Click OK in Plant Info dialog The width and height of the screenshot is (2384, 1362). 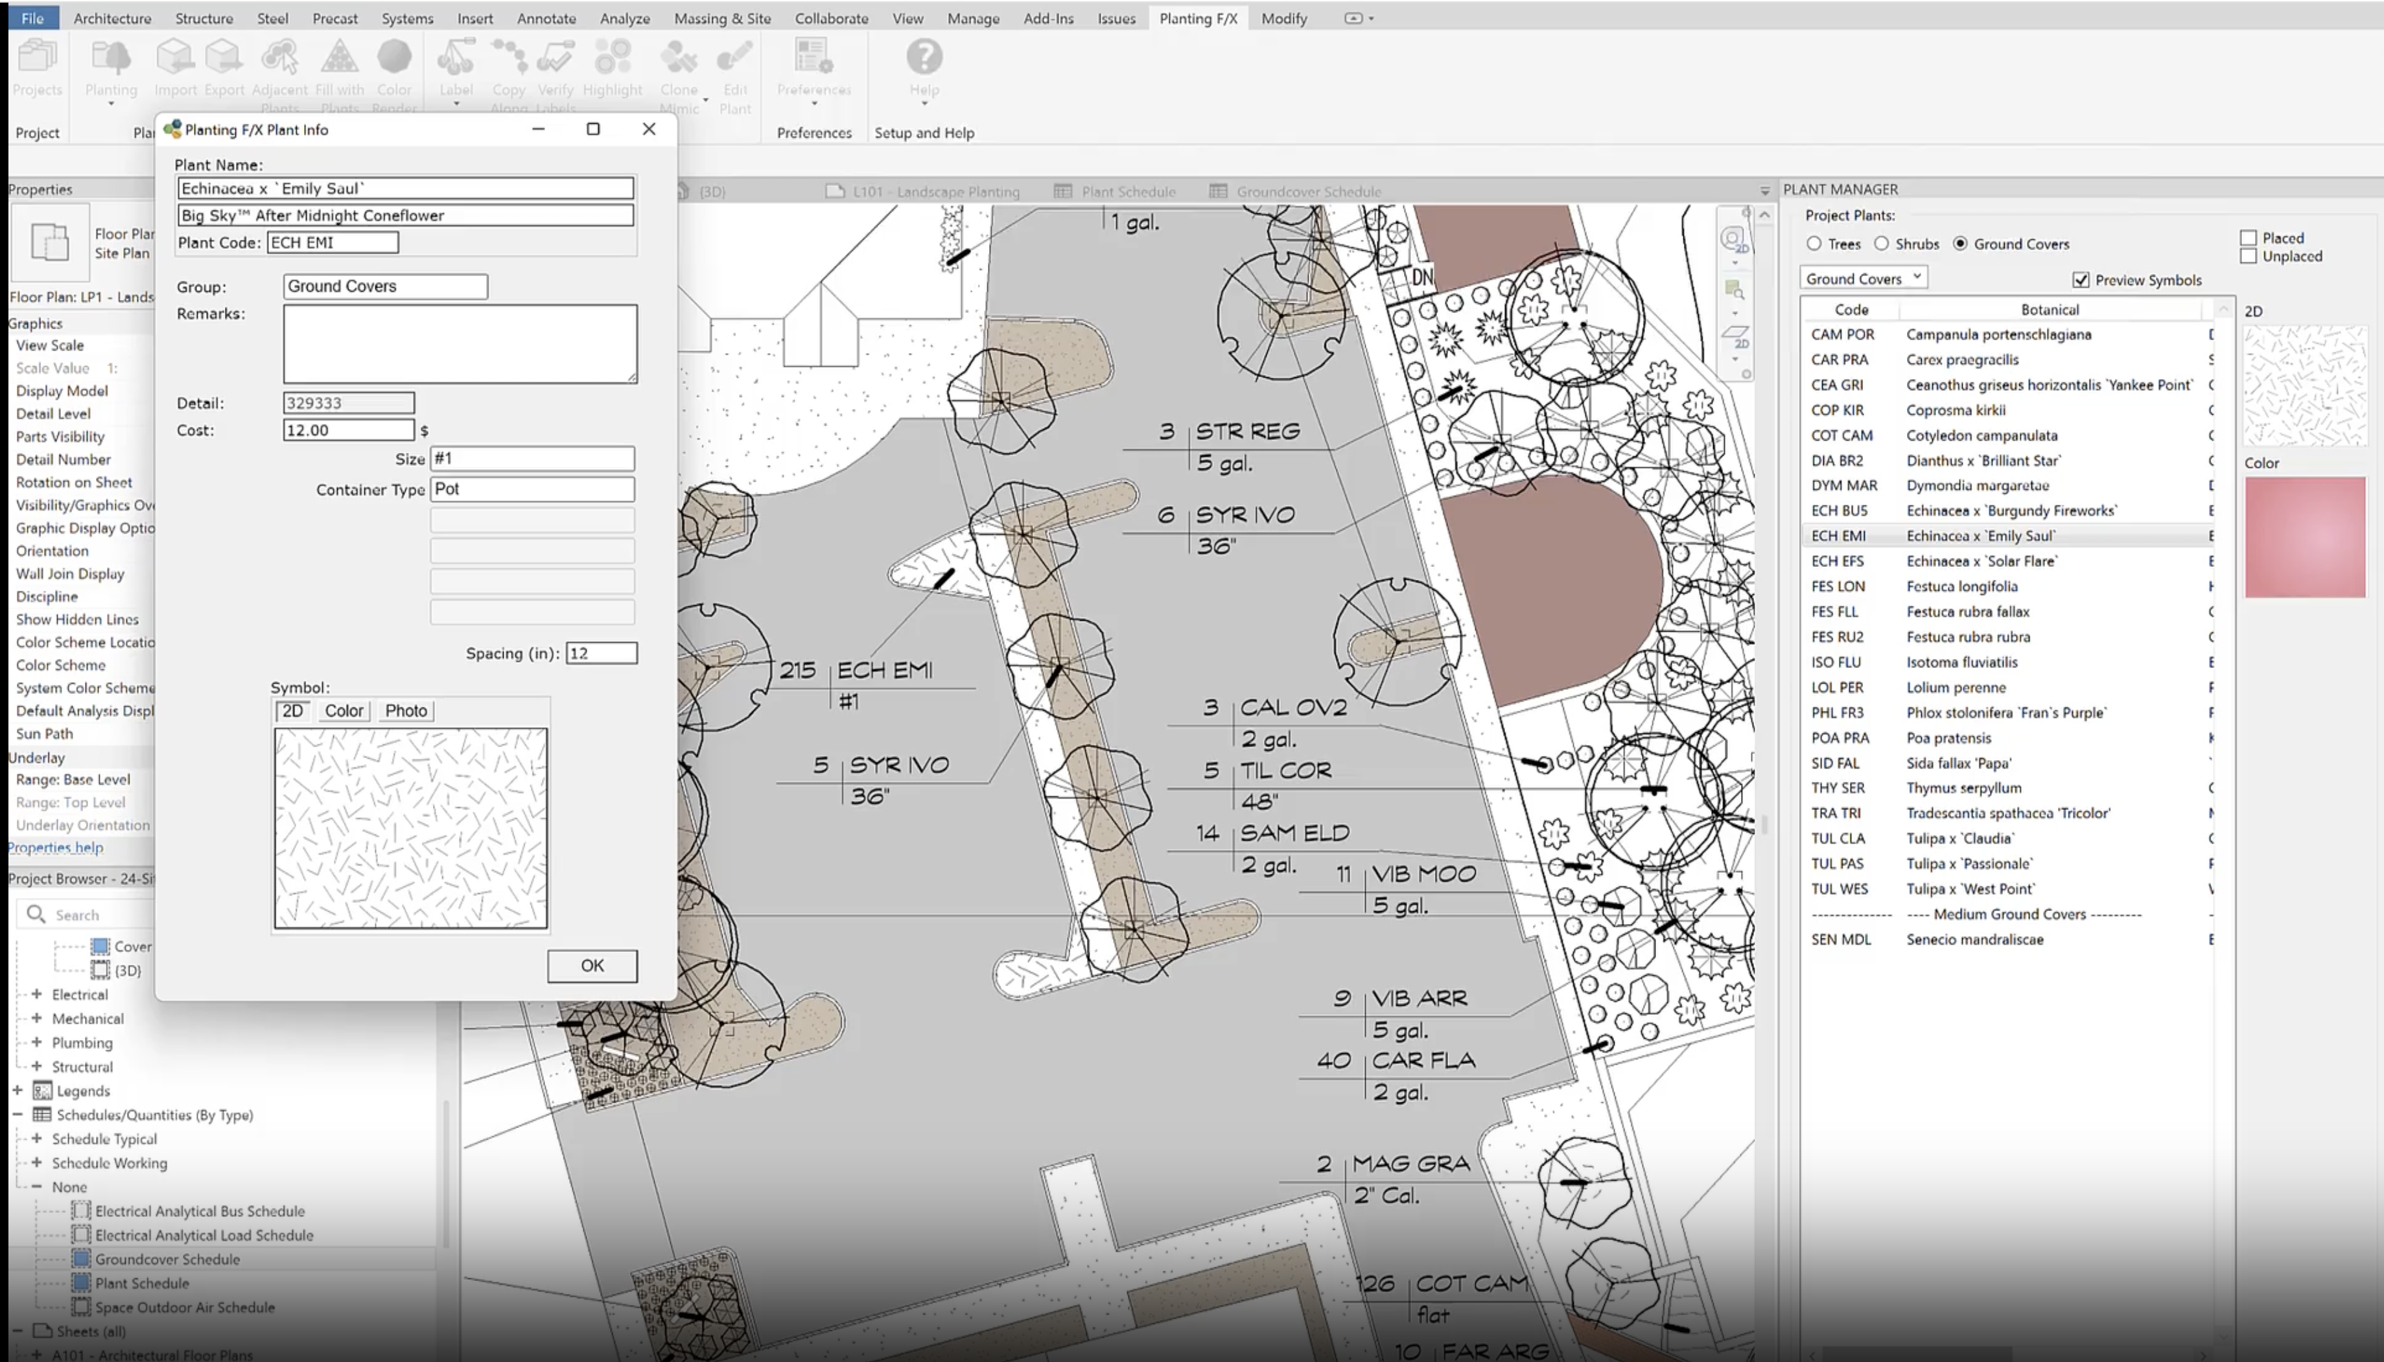(592, 965)
